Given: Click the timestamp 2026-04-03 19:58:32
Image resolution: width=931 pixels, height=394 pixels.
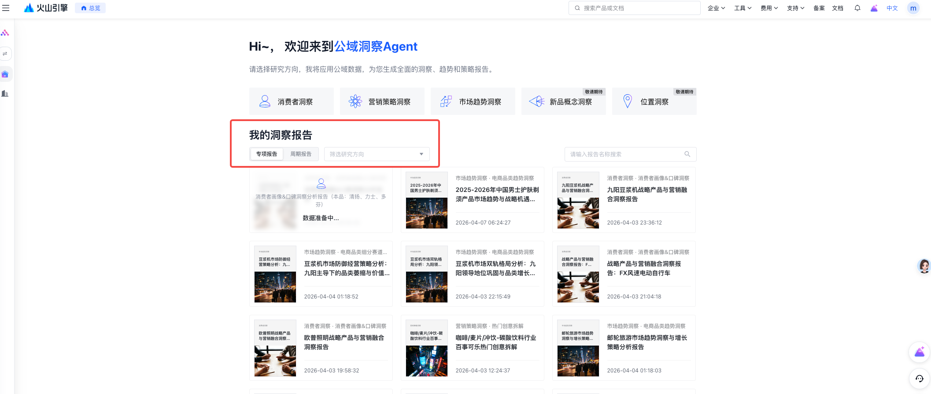Looking at the screenshot, I should point(332,371).
